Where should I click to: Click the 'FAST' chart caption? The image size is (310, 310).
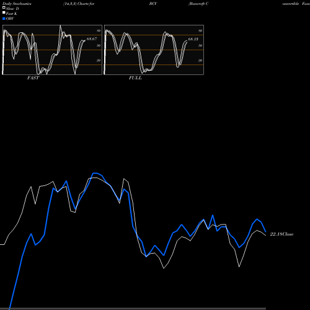33,78
